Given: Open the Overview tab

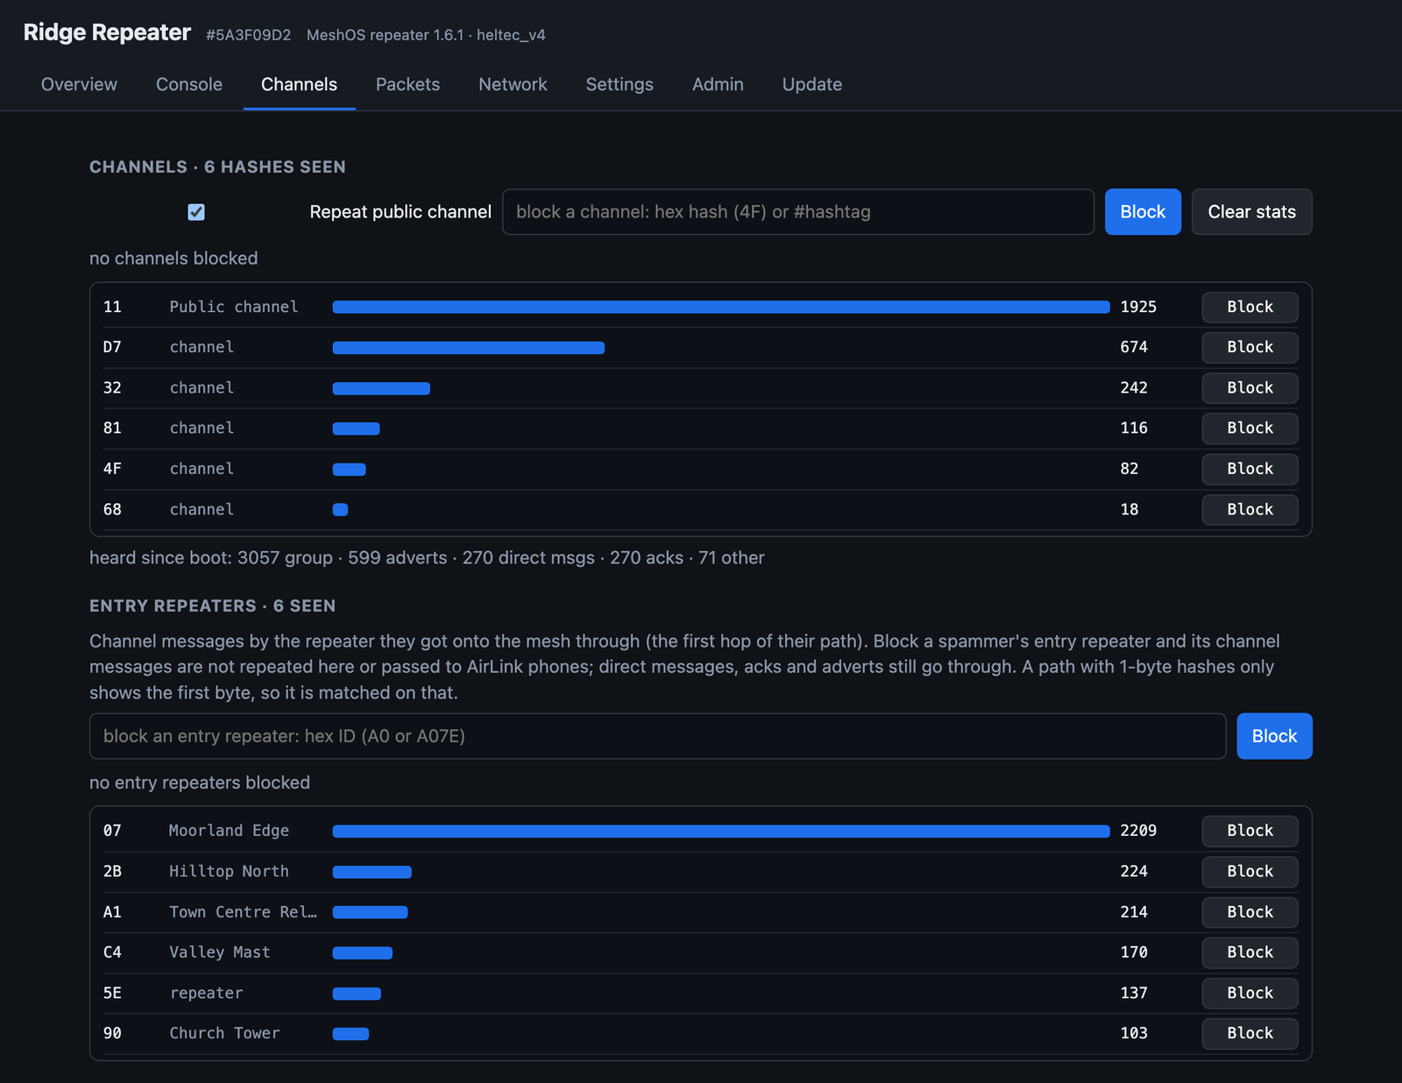Looking at the screenshot, I should 79,84.
